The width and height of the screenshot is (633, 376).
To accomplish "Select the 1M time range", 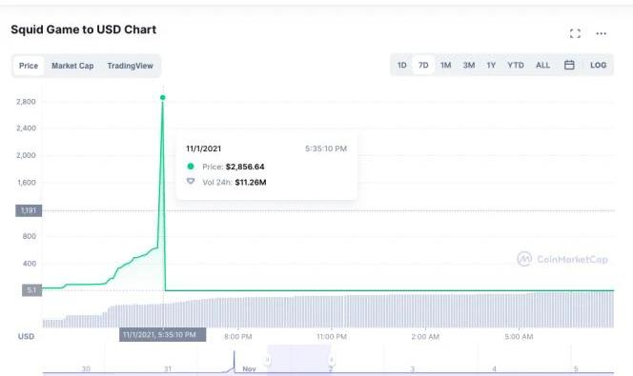I will pyautogui.click(x=446, y=65).
